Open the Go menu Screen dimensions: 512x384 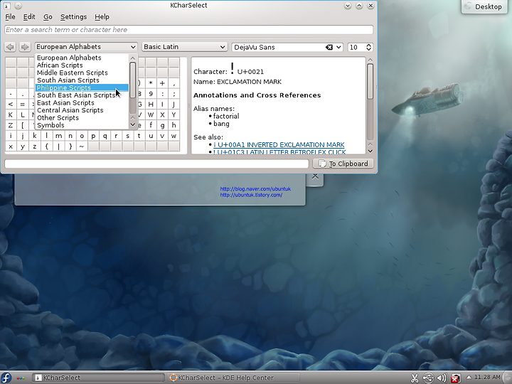point(48,17)
